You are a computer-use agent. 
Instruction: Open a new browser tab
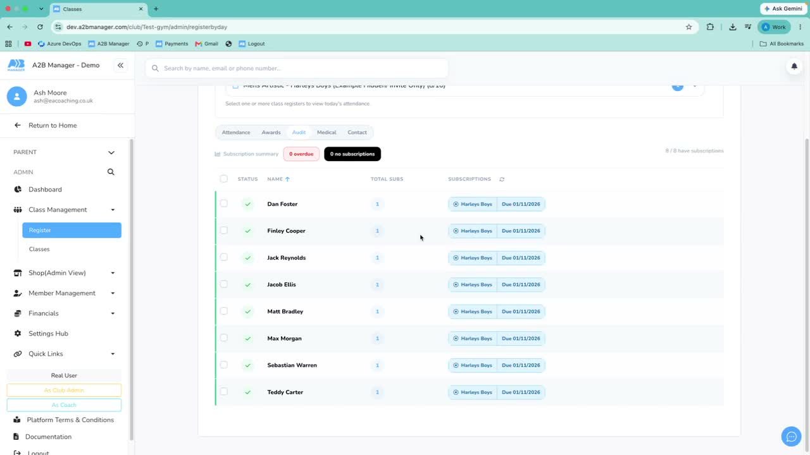pyautogui.click(x=156, y=9)
